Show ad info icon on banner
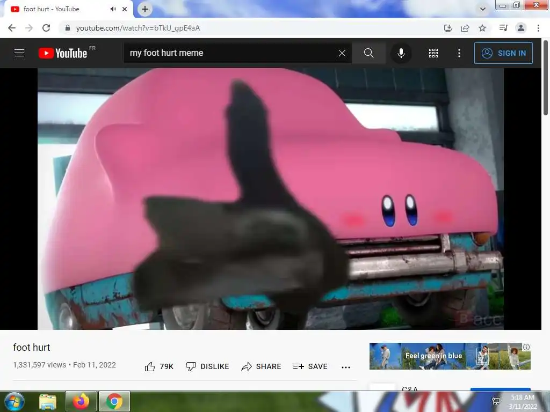The height and width of the screenshot is (412, 550). tap(526, 347)
